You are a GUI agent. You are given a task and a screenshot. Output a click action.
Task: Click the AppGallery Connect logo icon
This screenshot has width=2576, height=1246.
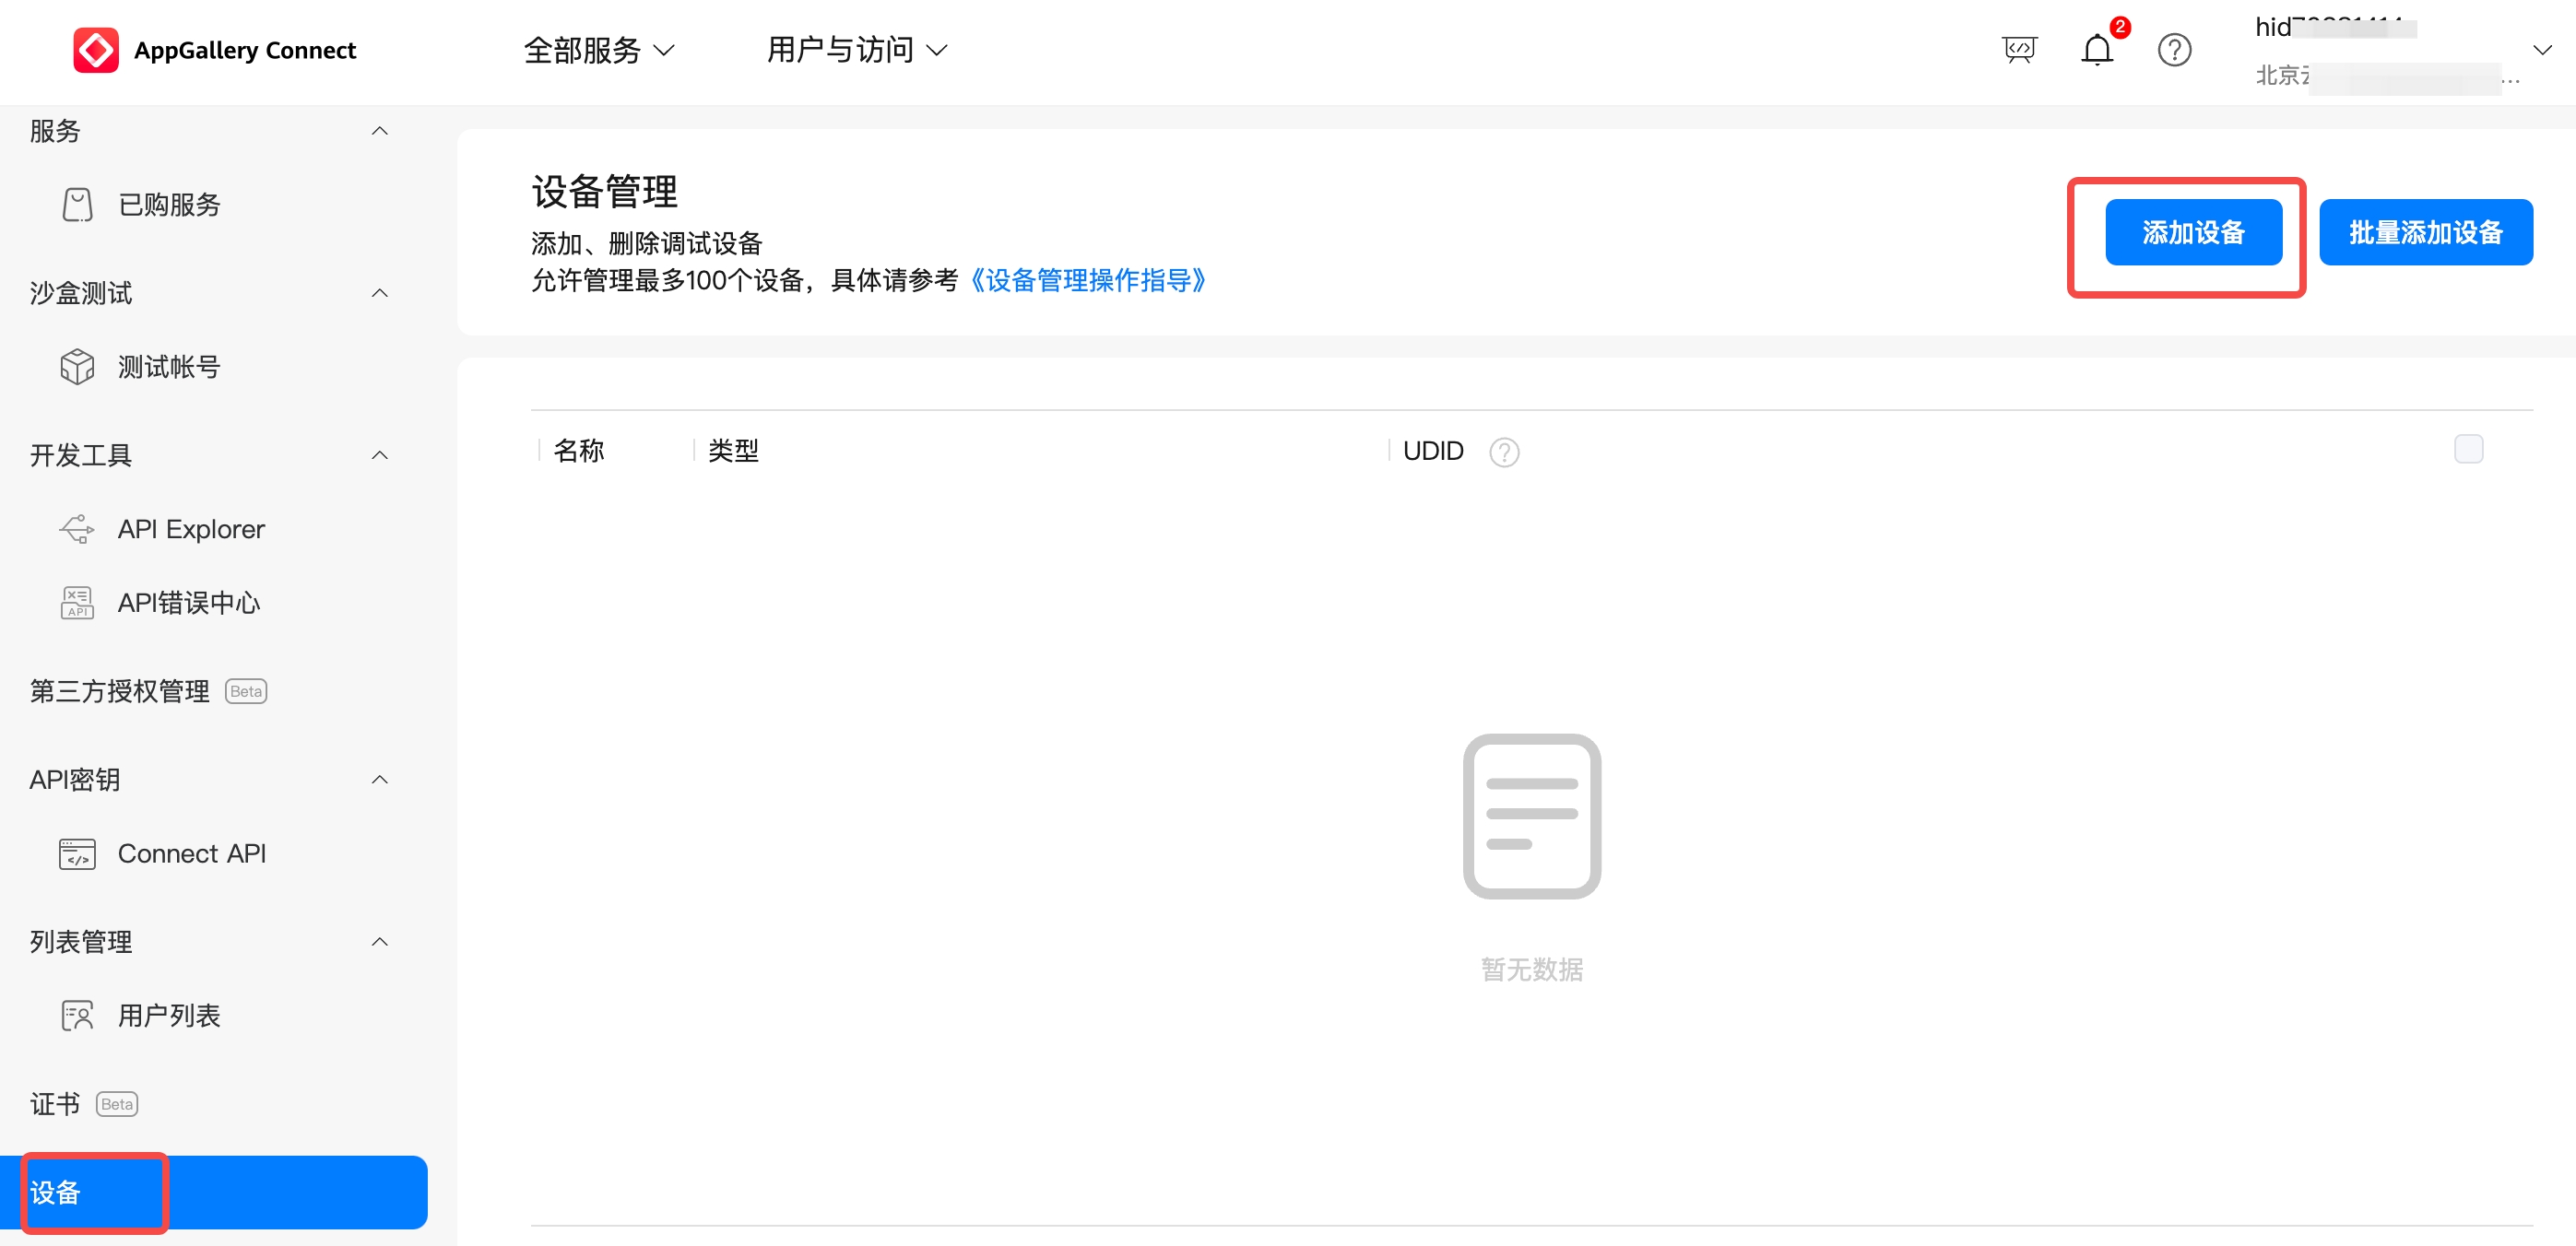(x=96, y=50)
